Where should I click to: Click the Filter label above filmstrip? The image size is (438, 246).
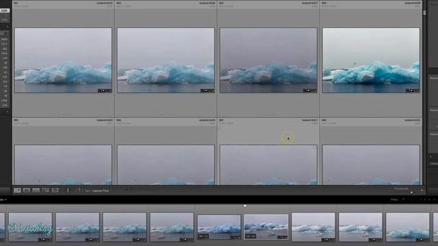394,200
